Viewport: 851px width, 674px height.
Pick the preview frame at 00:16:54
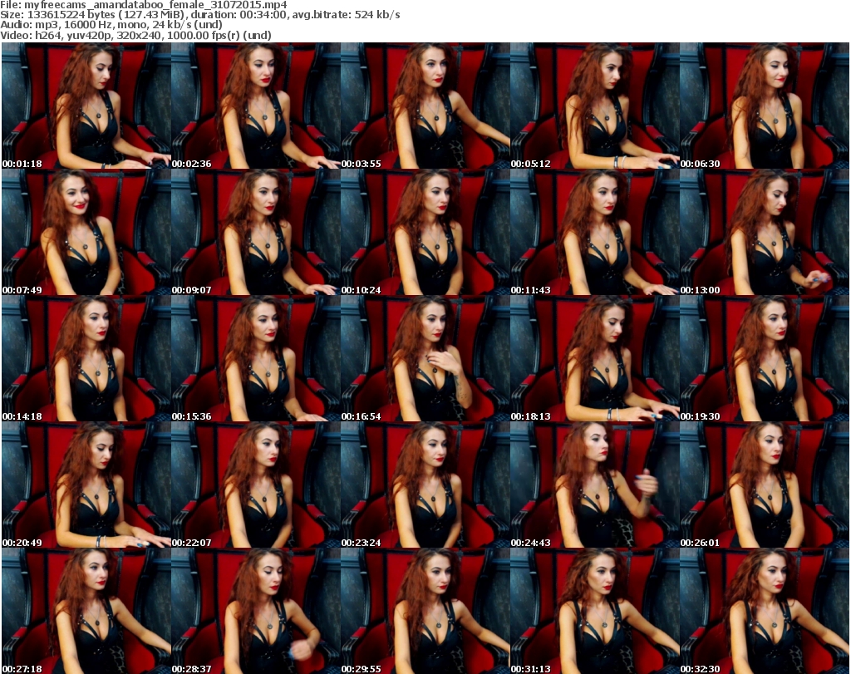pos(425,359)
